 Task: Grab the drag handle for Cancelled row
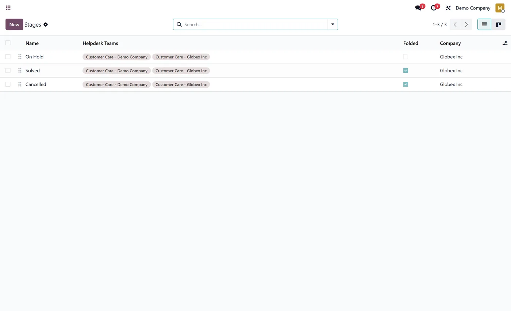tap(20, 84)
